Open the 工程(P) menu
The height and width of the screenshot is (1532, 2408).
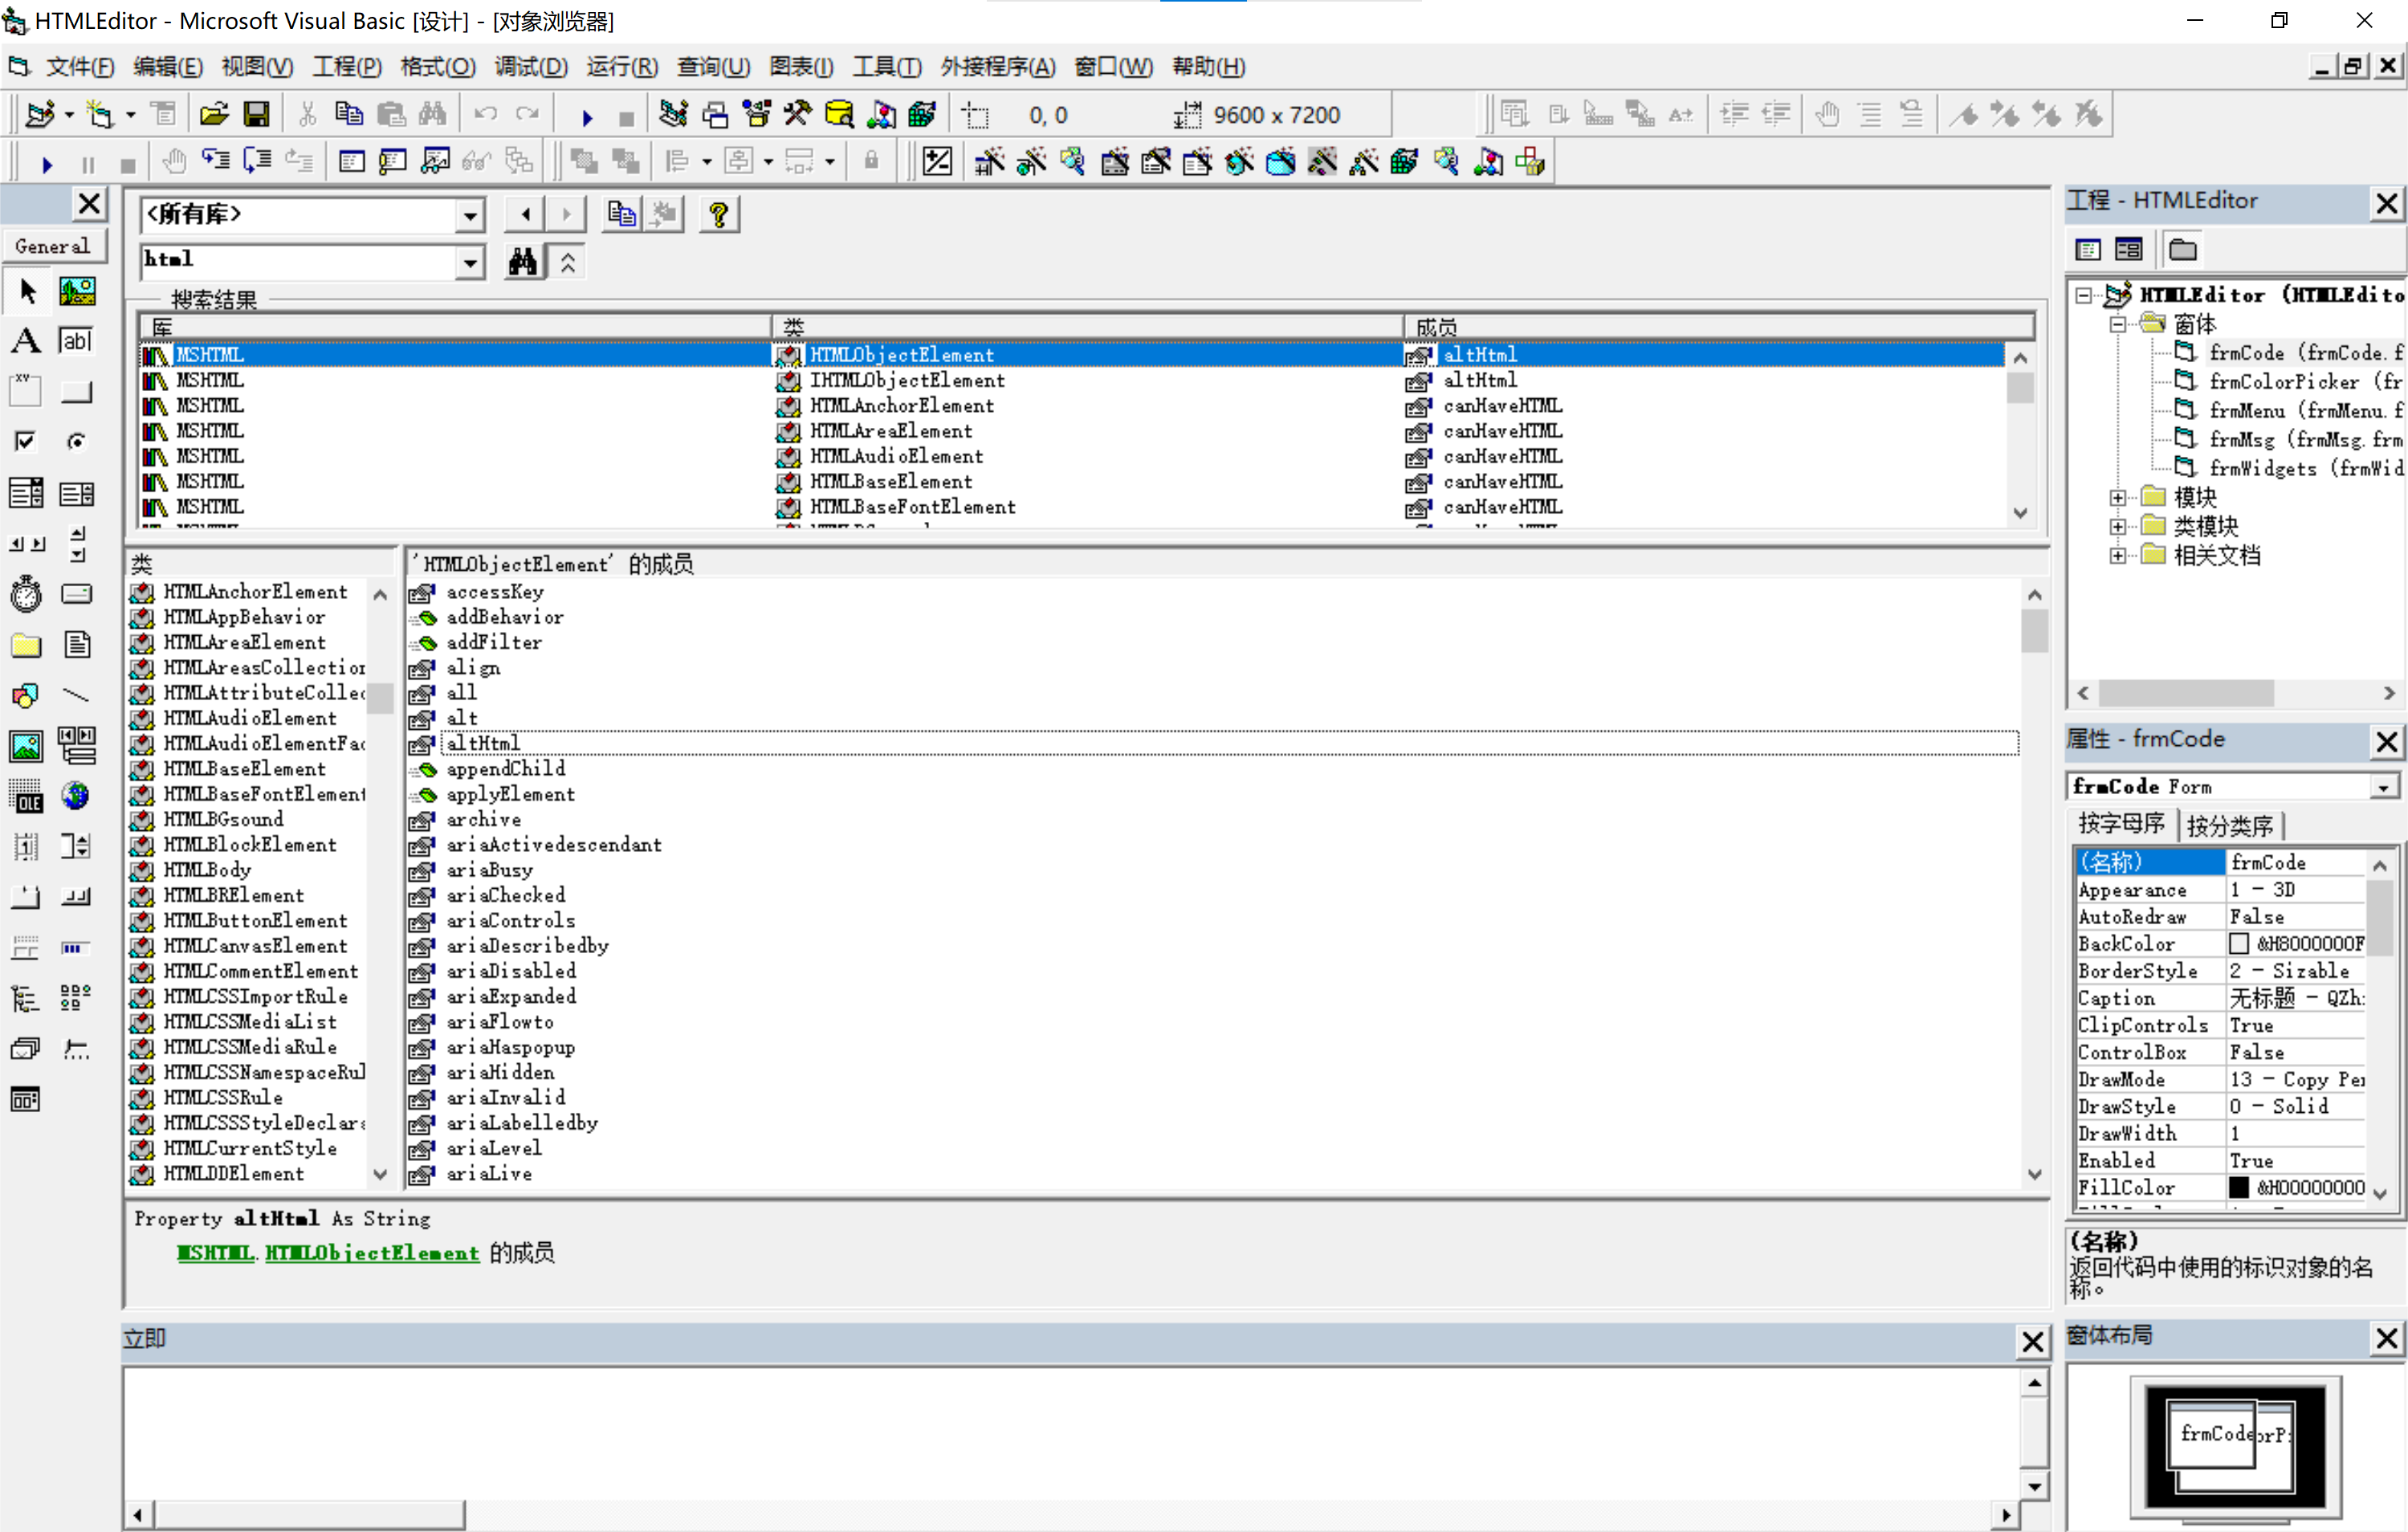pyautogui.click(x=347, y=67)
